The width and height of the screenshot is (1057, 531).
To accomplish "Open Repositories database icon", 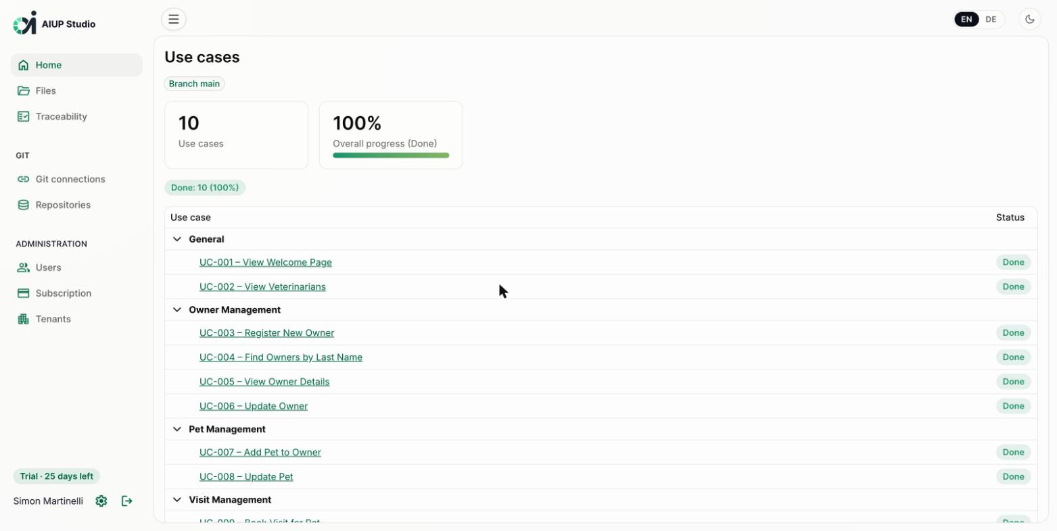I will [x=24, y=205].
